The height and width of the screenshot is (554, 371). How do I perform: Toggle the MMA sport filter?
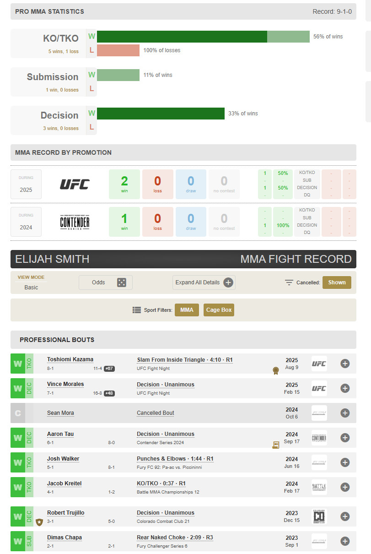pyautogui.click(x=187, y=310)
